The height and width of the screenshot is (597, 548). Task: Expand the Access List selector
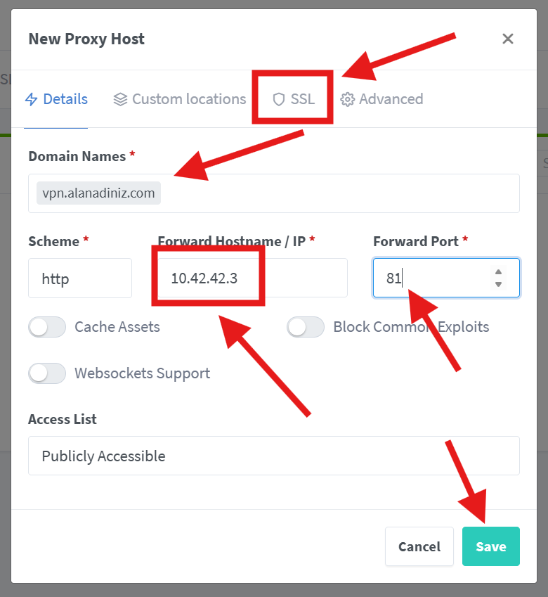click(273, 456)
